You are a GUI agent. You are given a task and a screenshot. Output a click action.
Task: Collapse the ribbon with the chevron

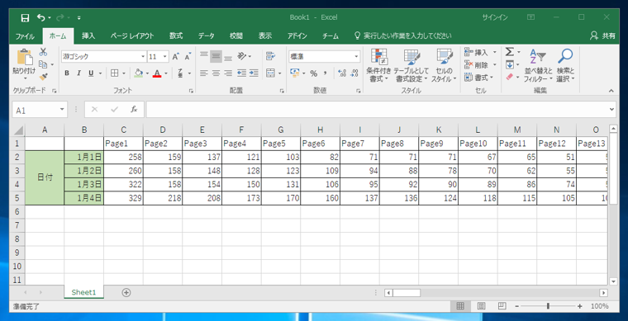(x=611, y=91)
